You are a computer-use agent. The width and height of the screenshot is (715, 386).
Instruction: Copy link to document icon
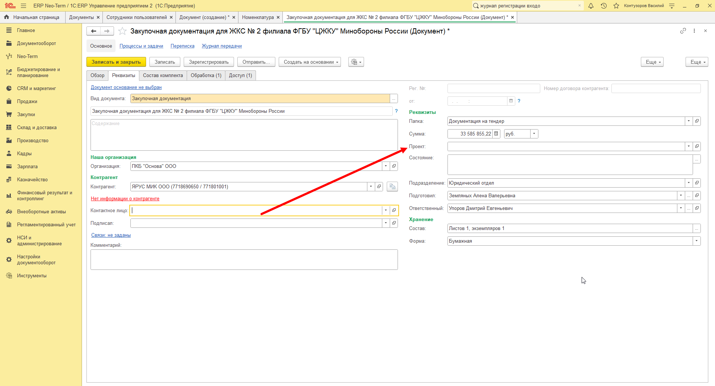(683, 31)
